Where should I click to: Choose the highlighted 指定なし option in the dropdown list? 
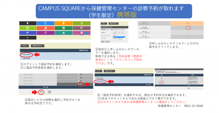119,37
